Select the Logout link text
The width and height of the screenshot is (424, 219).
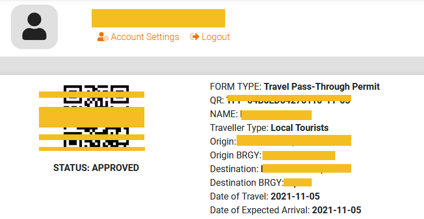pos(215,37)
